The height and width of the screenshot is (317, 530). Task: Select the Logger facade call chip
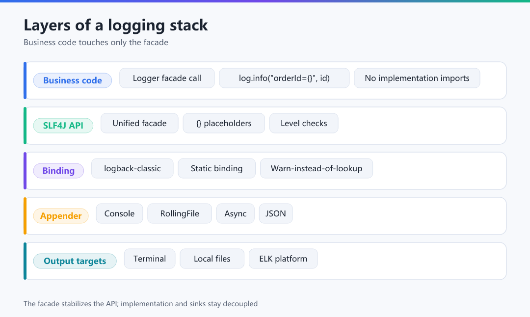[x=167, y=78]
